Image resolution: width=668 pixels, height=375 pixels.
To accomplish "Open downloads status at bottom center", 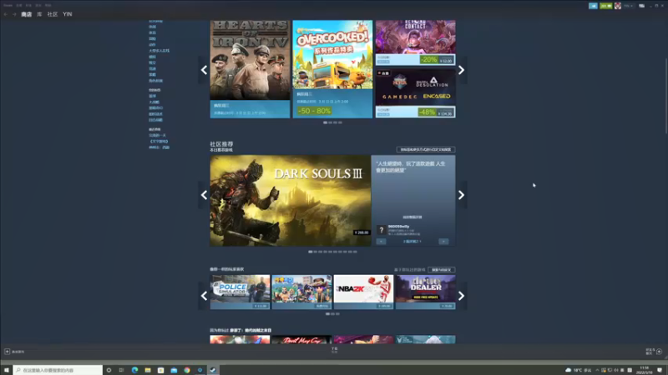I will click(x=335, y=350).
